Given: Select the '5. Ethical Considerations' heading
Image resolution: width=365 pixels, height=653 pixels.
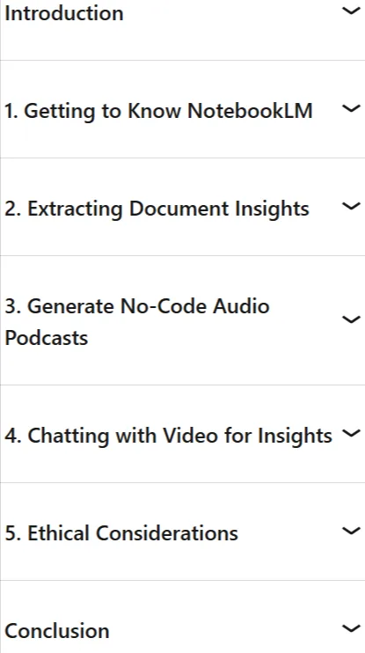Looking at the screenshot, I should (x=121, y=533).
